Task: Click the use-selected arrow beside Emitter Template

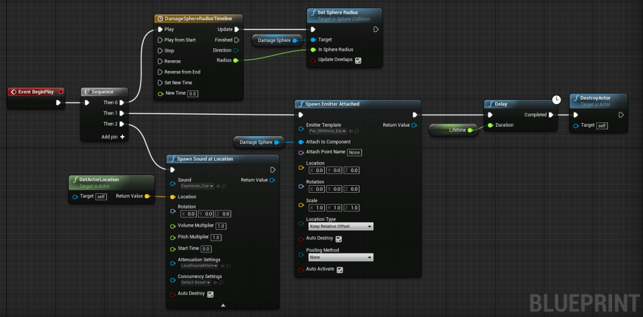Action: 350,131
